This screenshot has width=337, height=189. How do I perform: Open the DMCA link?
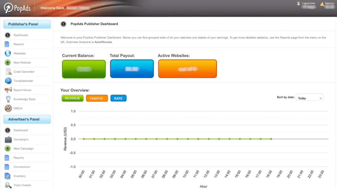tap(18, 108)
